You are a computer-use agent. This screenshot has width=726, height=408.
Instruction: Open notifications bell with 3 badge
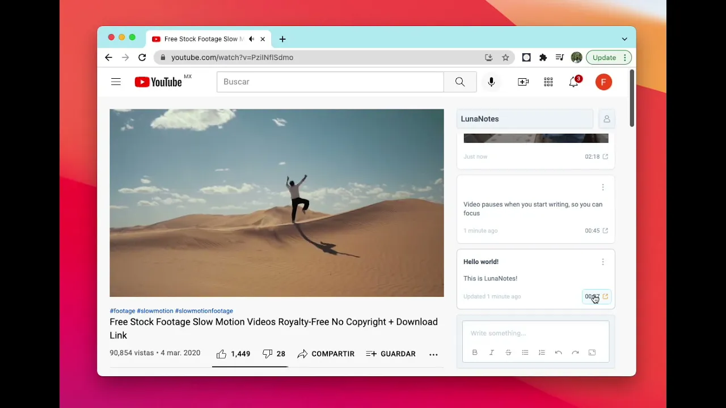(x=574, y=82)
